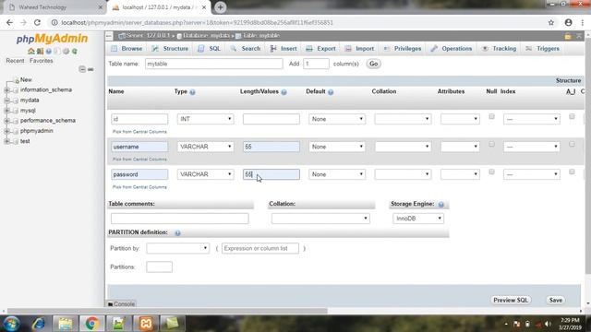This screenshot has width=591, height=332.
Task: Open Type dropdown for id row
Action: 205,119
